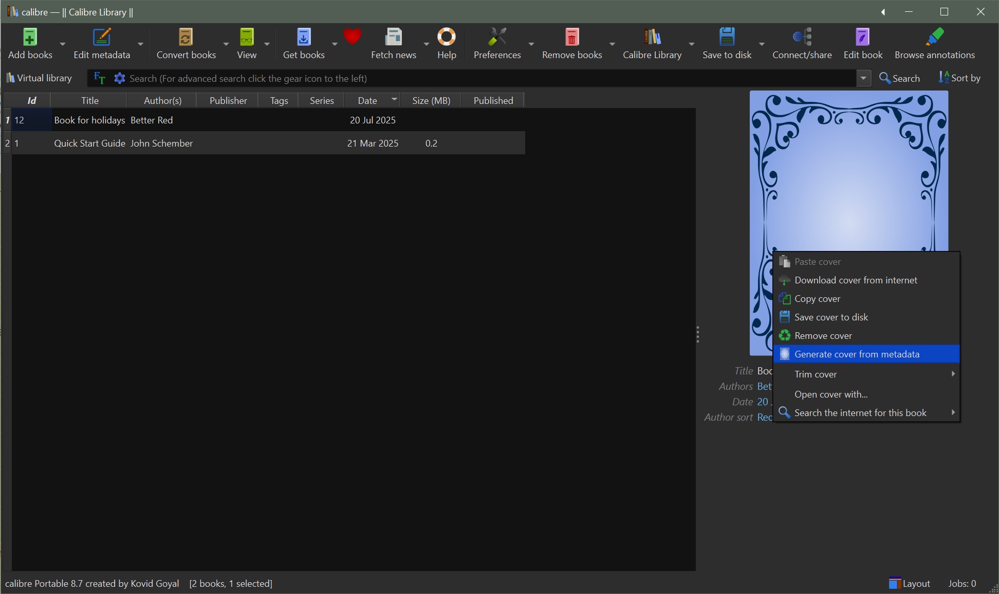999x594 pixels.
Task: Select Generate cover from metadata
Action: point(857,354)
